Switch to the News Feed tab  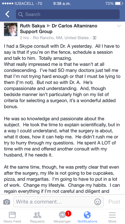[12, 217]
